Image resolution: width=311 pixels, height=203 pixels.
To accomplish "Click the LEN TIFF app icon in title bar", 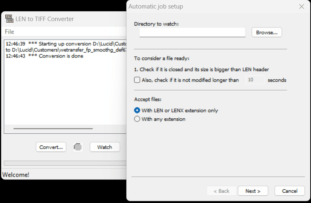I will [x=9, y=19].
